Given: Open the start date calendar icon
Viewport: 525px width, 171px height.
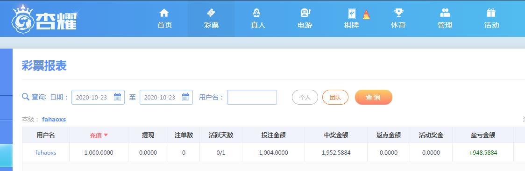Looking at the screenshot, I should pos(118,97).
